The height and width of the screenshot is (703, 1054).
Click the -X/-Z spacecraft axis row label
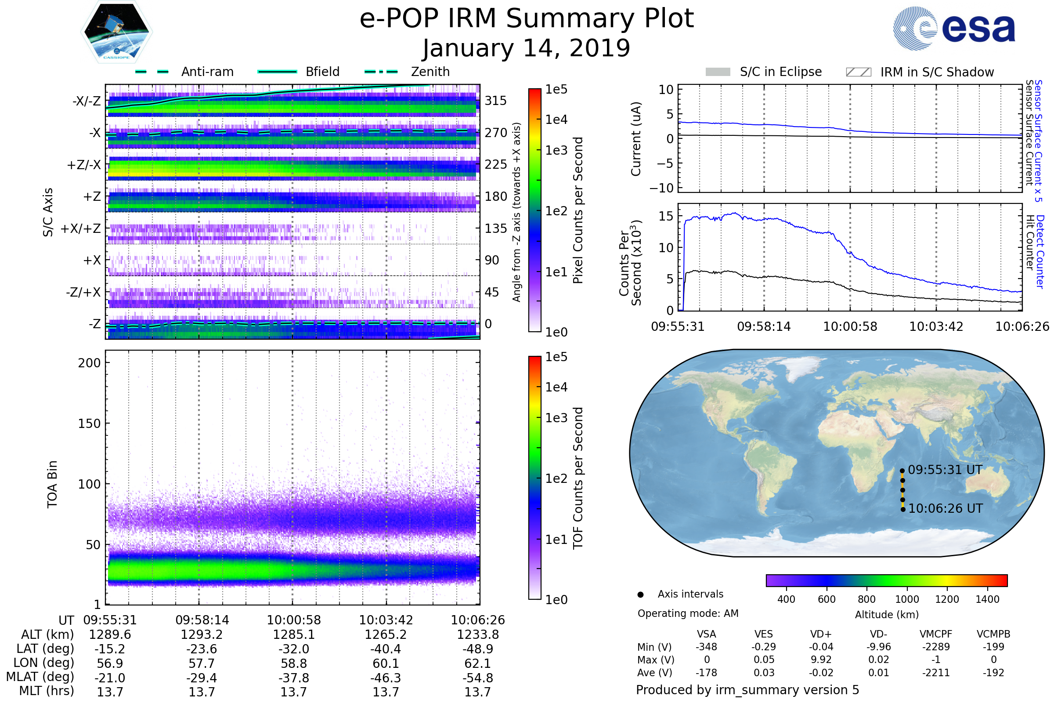point(87,101)
